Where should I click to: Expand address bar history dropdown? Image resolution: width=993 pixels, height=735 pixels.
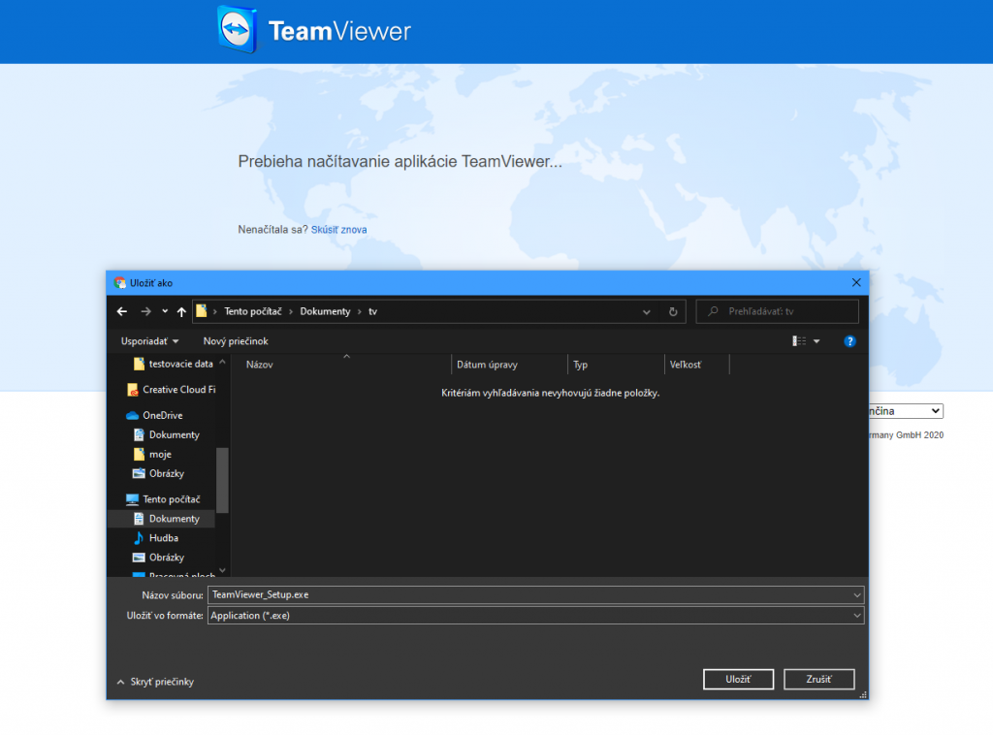click(x=647, y=311)
